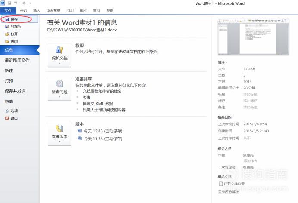Image resolution: width=298 pixels, height=203 pixels.
Task: Open the Page Layout (页面布局) tab
Action: [x=53, y=11]
